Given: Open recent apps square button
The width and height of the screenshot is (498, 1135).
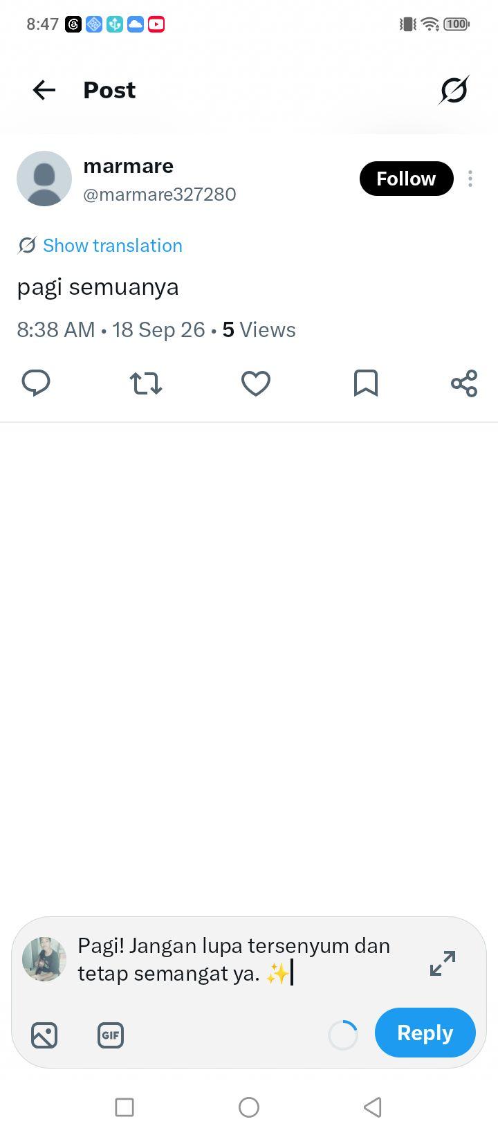Looking at the screenshot, I should coord(124,1107).
